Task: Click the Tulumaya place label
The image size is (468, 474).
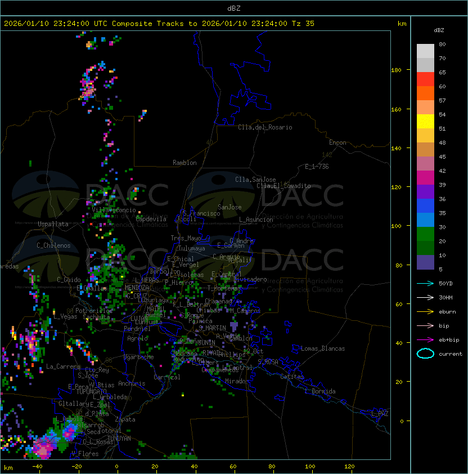Action: 192,248
